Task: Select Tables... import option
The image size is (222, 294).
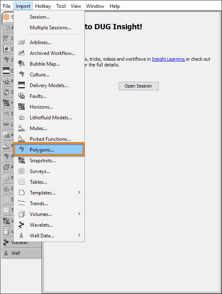Action: (49, 182)
